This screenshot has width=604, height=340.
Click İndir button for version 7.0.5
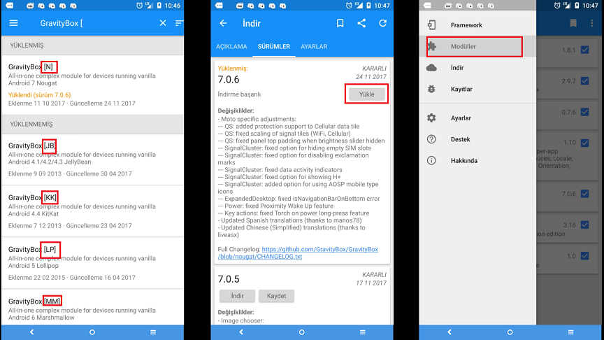coord(237,296)
